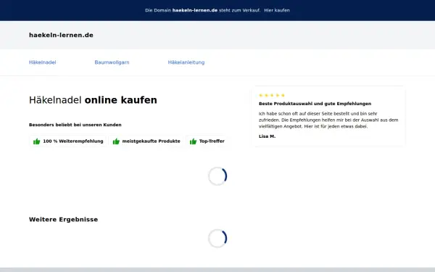Open the Häkelnadel navigation item

click(x=43, y=62)
